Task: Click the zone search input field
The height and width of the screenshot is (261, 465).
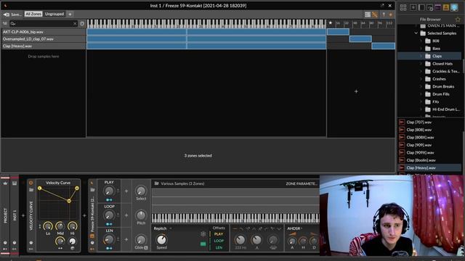Action: coord(44,24)
